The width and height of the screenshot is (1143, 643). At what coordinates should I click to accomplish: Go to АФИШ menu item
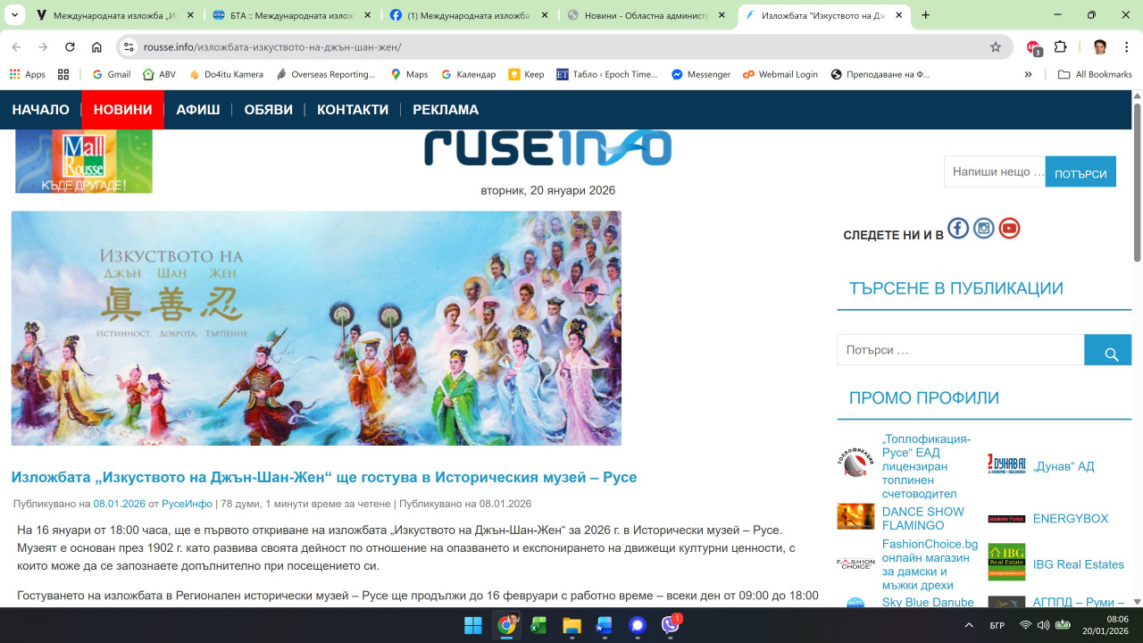point(198,110)
